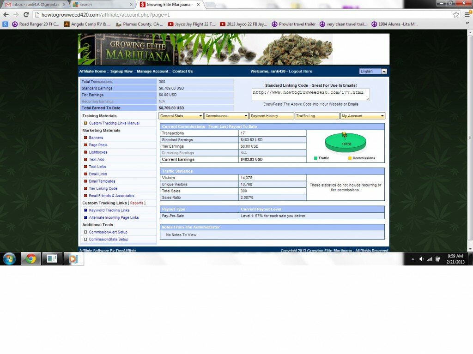This screenshot has width=473, height=354.
Task: Click the network signal tray icon
Action: (430, 259)
